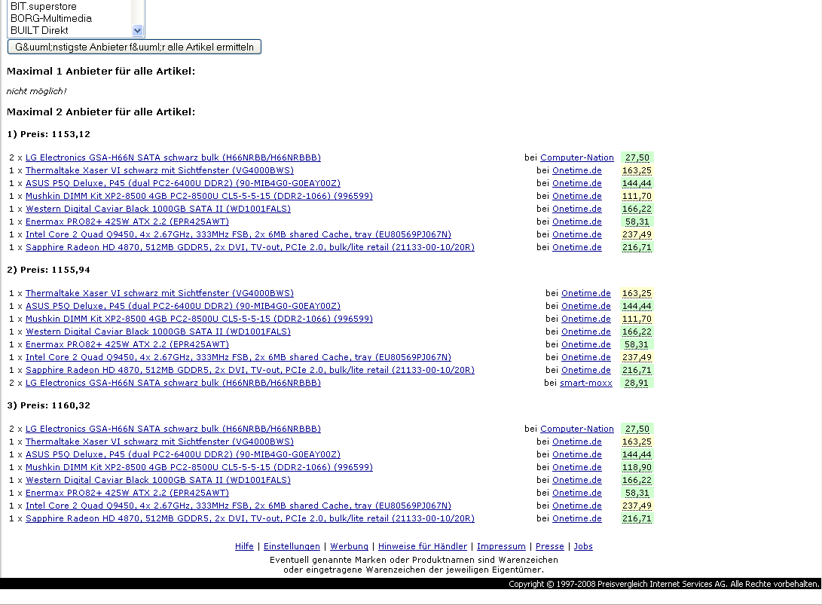Click the 118,90 Mushkin price

pyautogui.click(x=637, y=467)
